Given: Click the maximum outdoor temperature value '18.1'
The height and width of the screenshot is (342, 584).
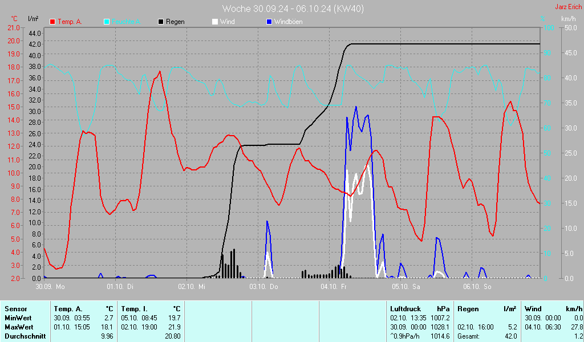Looking at the screenshot, I should click(107, 327).
